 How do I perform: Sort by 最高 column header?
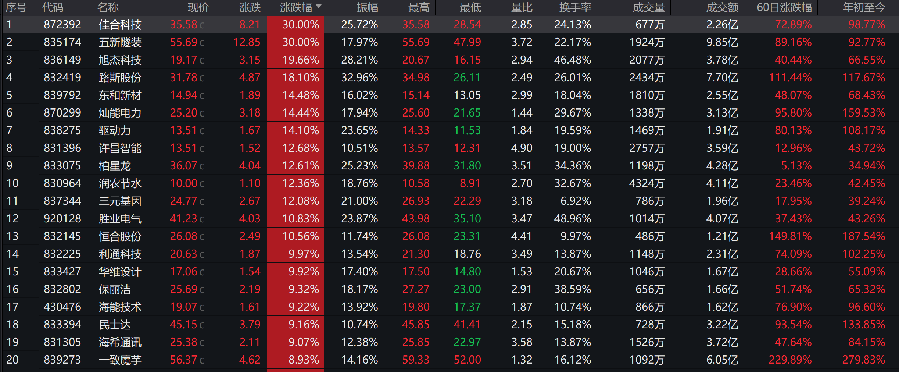pos(419,7)
